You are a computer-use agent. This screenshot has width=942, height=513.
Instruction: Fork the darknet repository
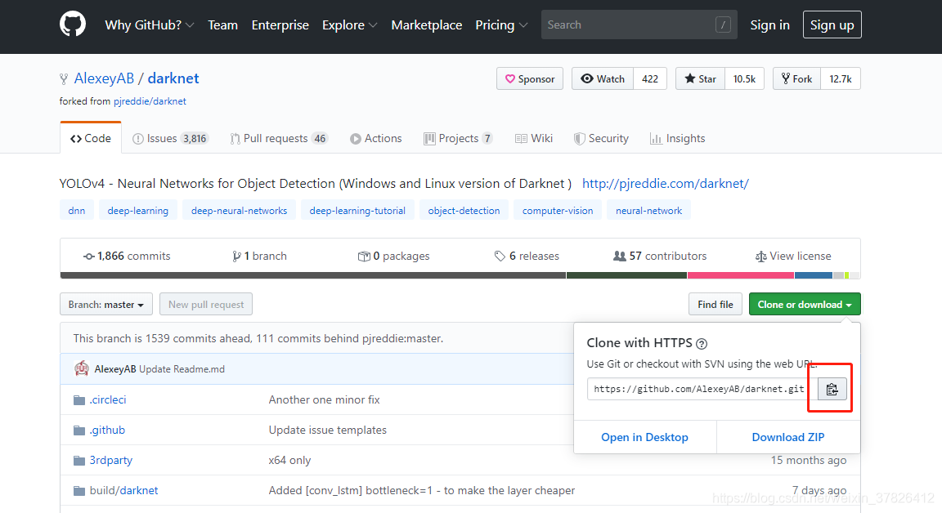pos(796,78)
